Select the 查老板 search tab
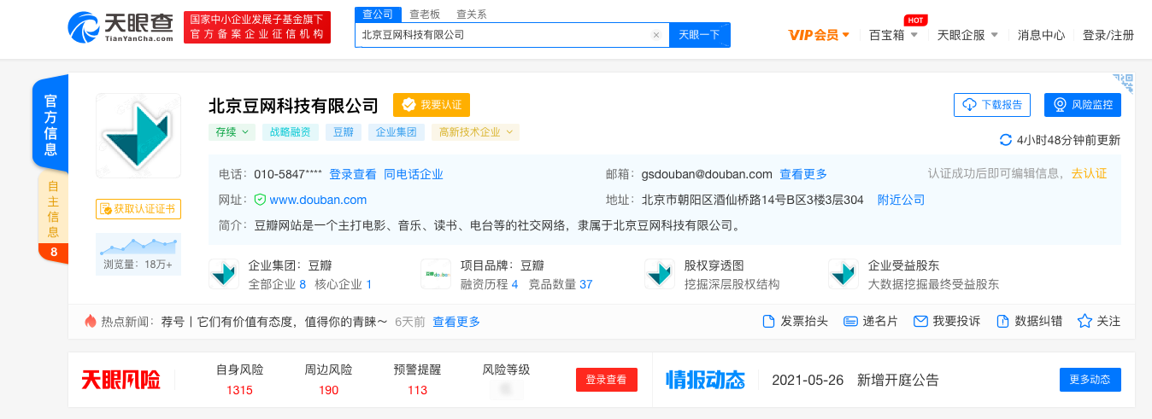 click(x=425, y=15)
